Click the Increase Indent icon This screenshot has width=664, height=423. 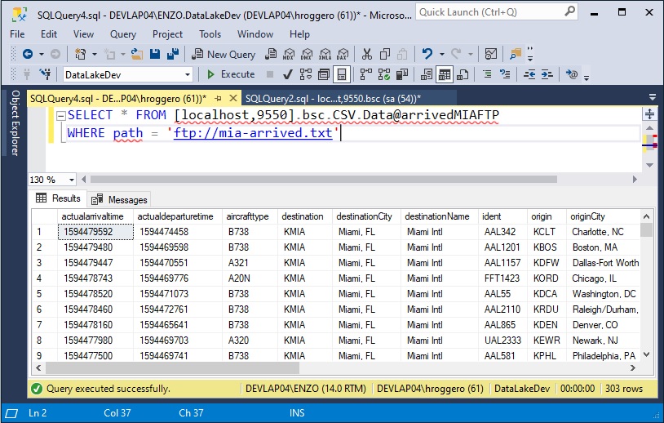click(x=547, y=74)
